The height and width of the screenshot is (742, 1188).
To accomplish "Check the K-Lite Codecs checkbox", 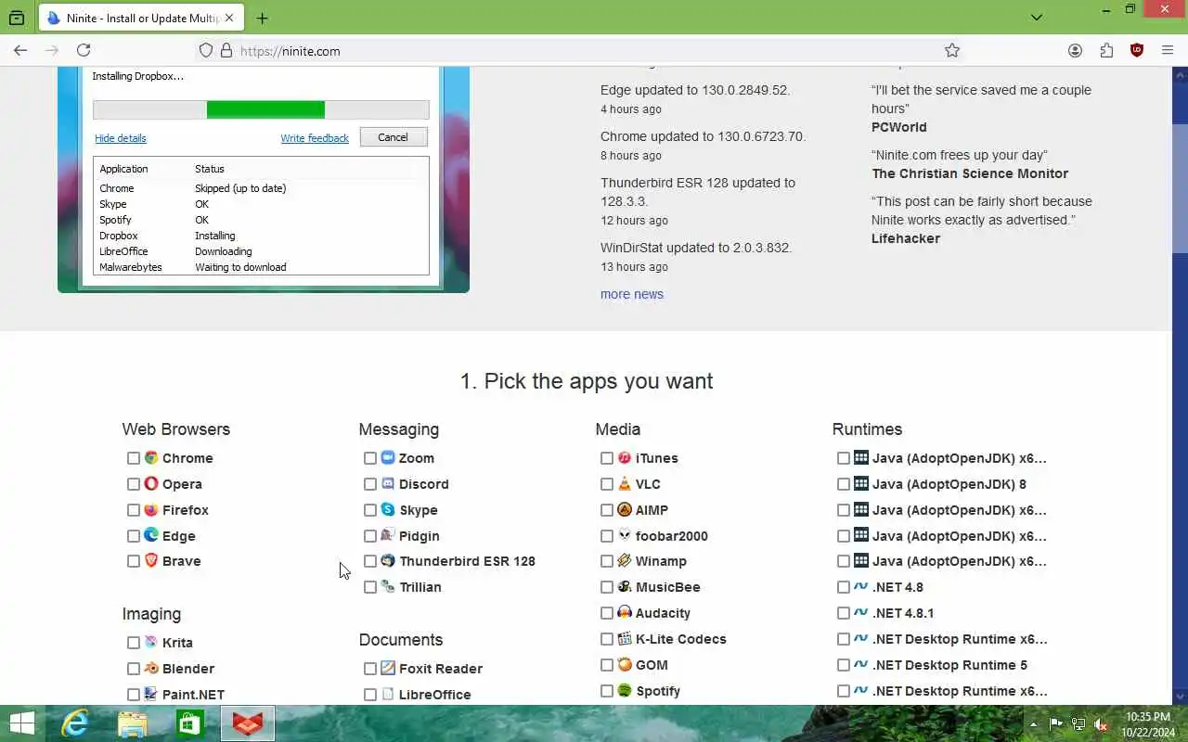I will point(607,639).
